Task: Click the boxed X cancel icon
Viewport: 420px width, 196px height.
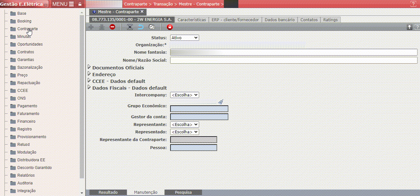Action: point(130,27)
